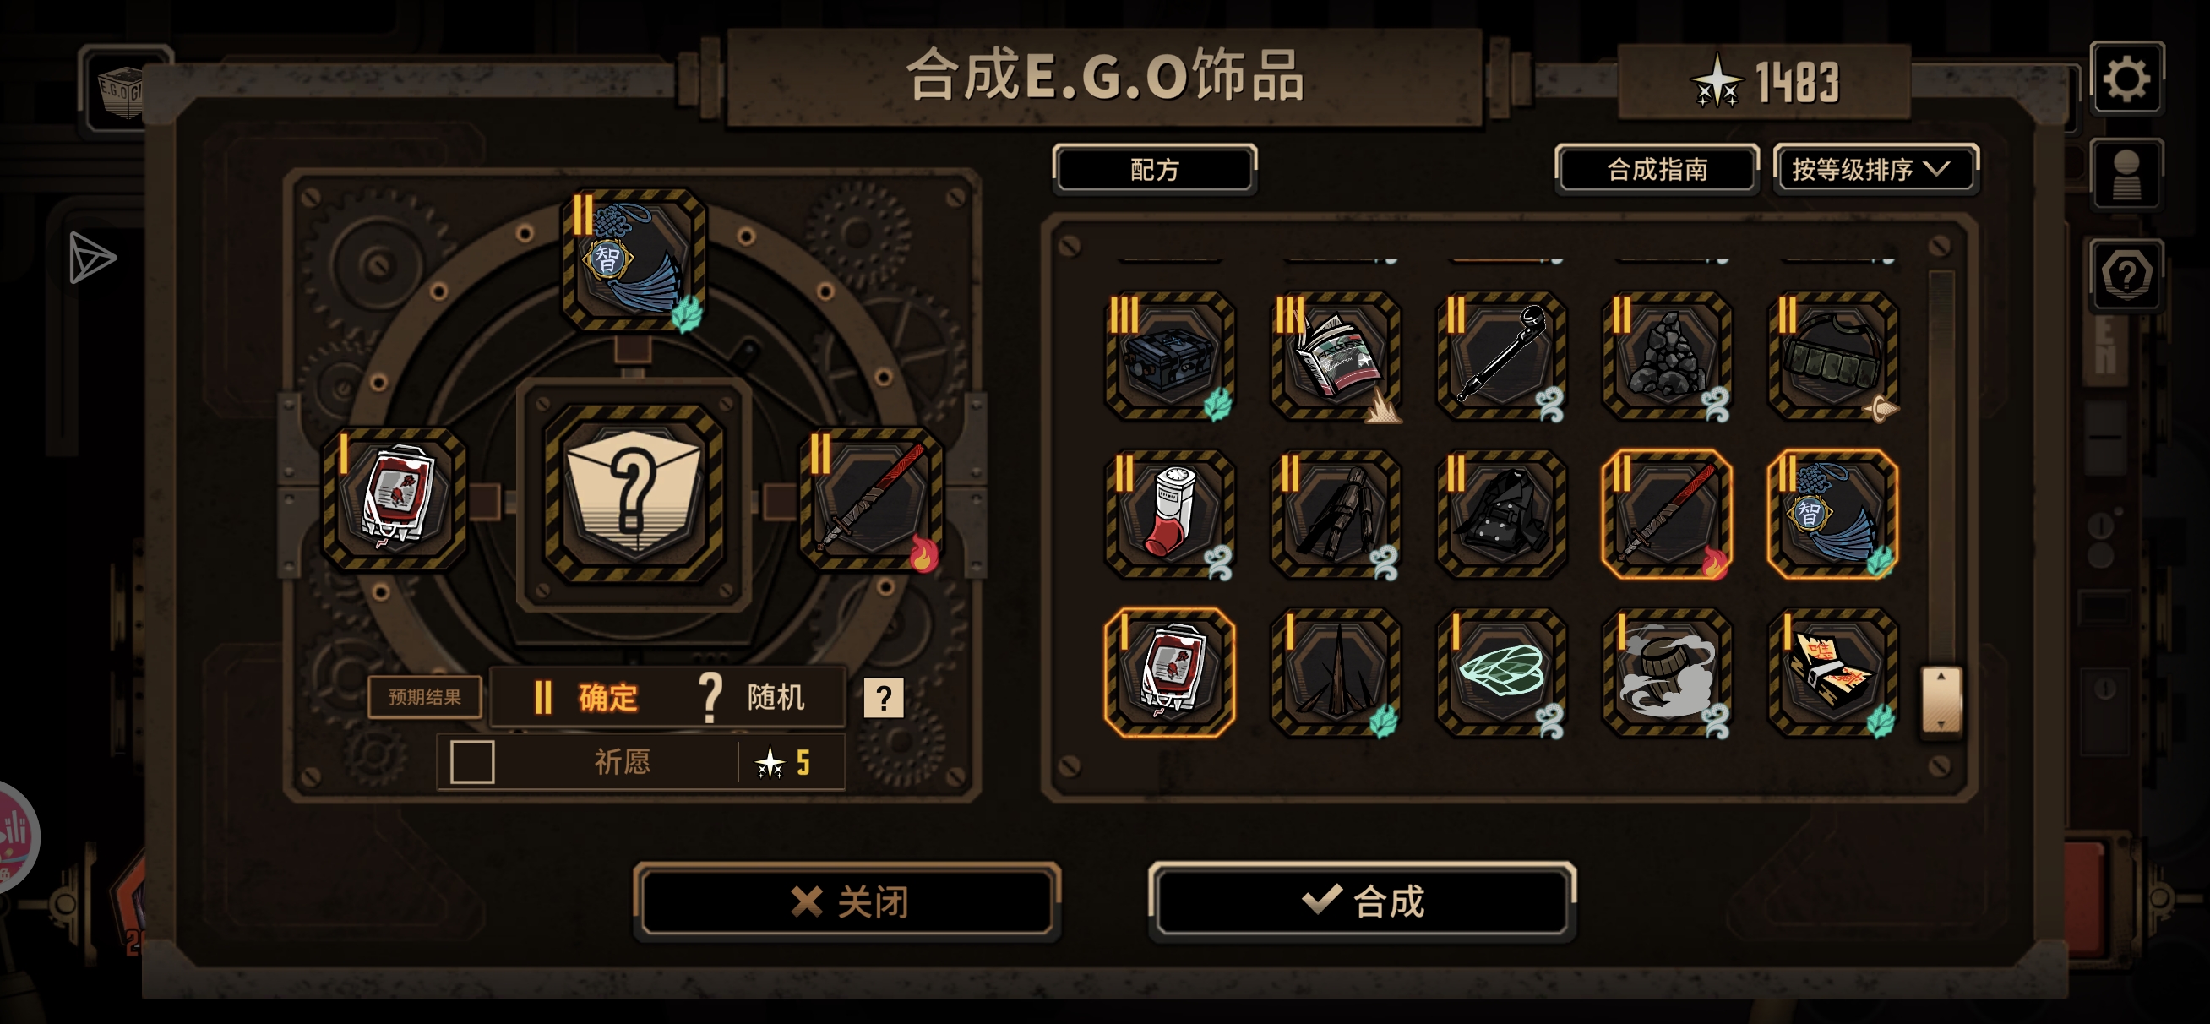Click the 关闭 close button
The image size is (2210, 1024).
tap(846, 901)
